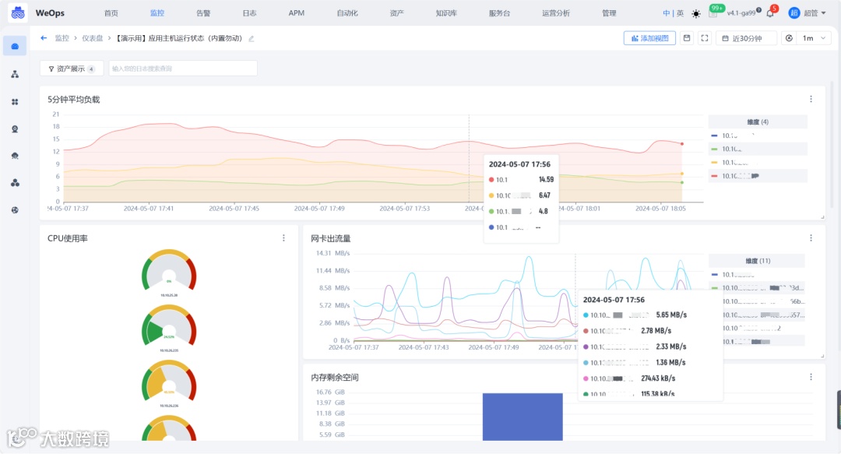Image resolution: width=841 pixels, height=454 pixels.
Task: Open the 管理 tab
Action: [609, 13]
